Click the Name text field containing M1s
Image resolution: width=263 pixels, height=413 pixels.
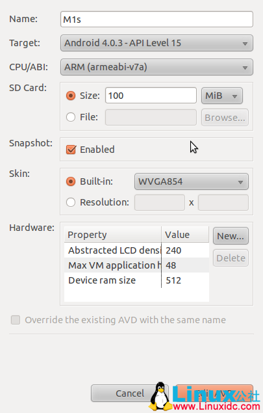[157, 20]
